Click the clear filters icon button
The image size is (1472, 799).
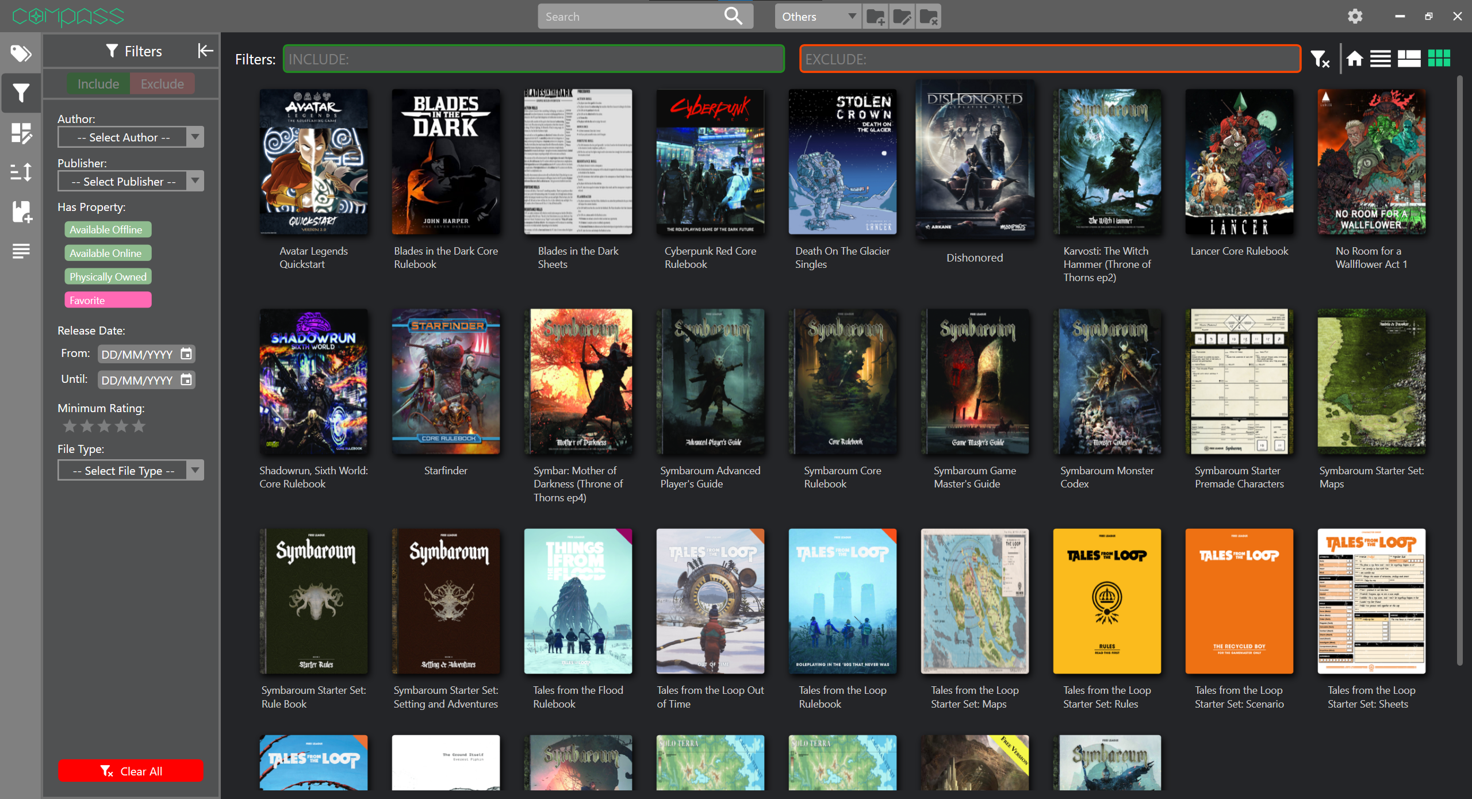click(x=1324, y=58)
